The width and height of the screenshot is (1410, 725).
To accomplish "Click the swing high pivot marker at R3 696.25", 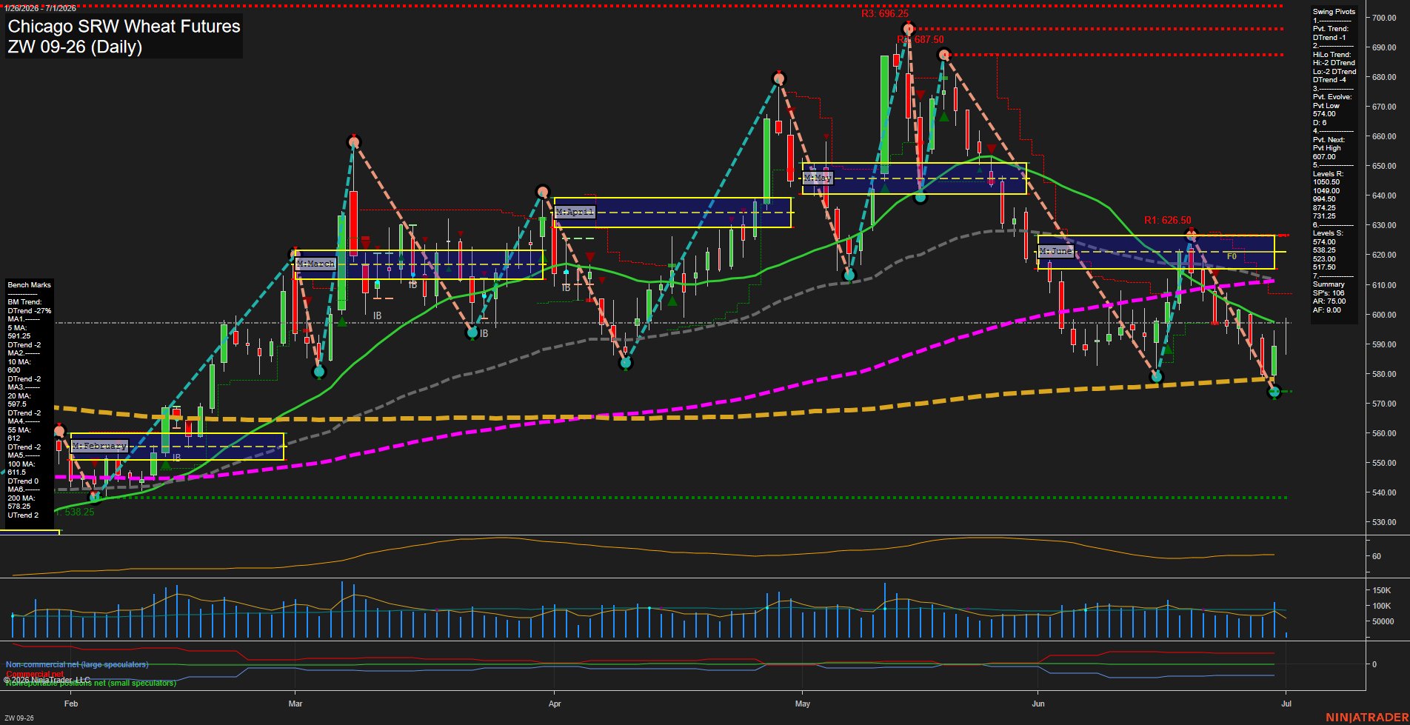I will 908,29.
